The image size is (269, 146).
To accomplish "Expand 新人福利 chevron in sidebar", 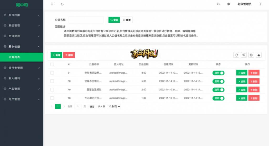I will tap(39, 78).
